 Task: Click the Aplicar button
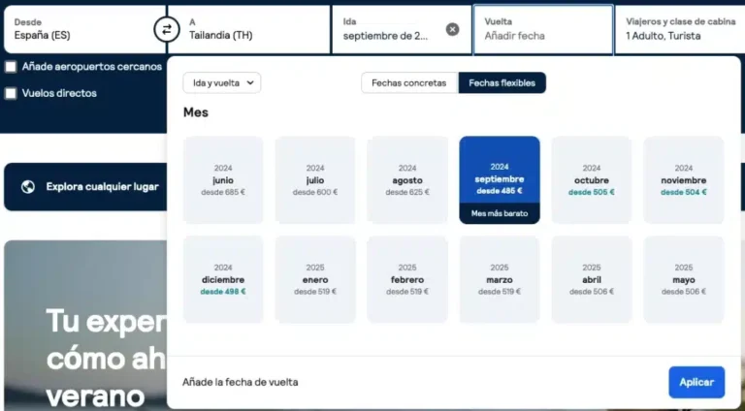(x=696, y=382)
